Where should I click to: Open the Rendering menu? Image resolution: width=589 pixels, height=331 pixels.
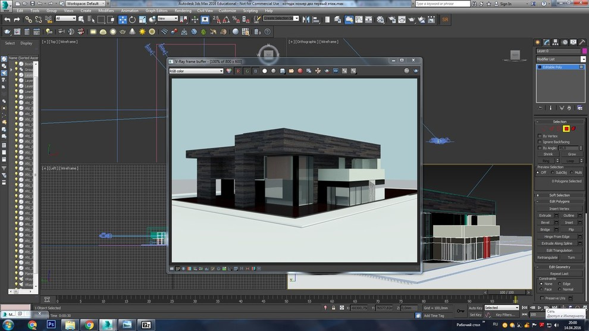pos(183,11)
